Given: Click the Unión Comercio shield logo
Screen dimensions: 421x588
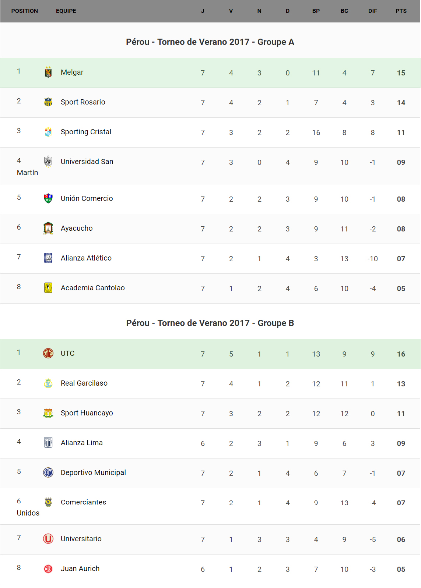Looking at the screenshot, I should [48, 199].
